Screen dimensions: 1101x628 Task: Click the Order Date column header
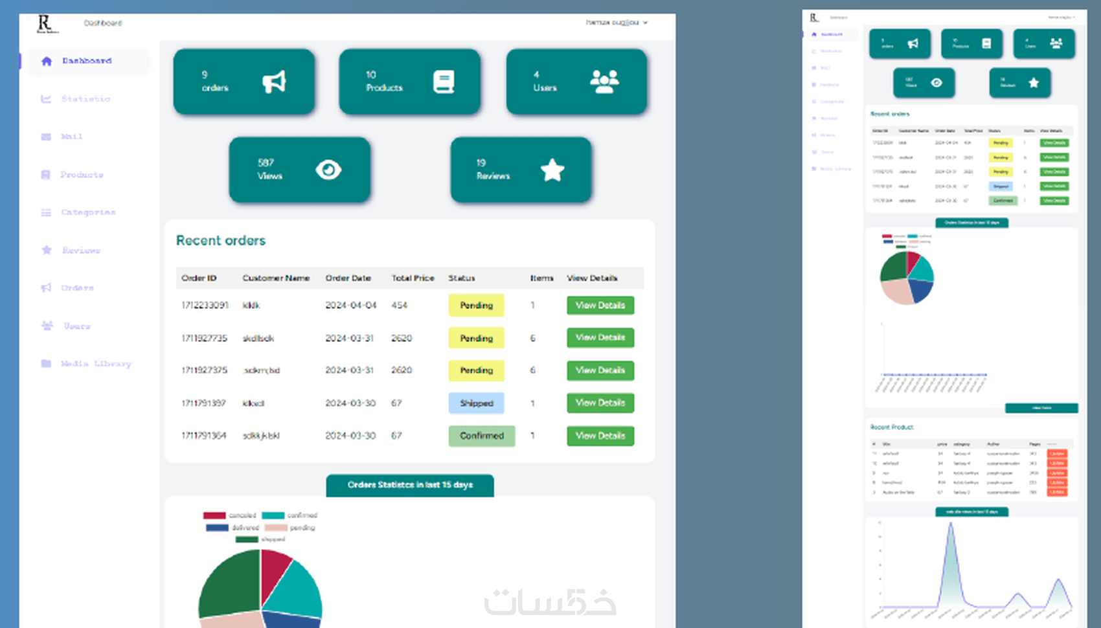[348, 278]
